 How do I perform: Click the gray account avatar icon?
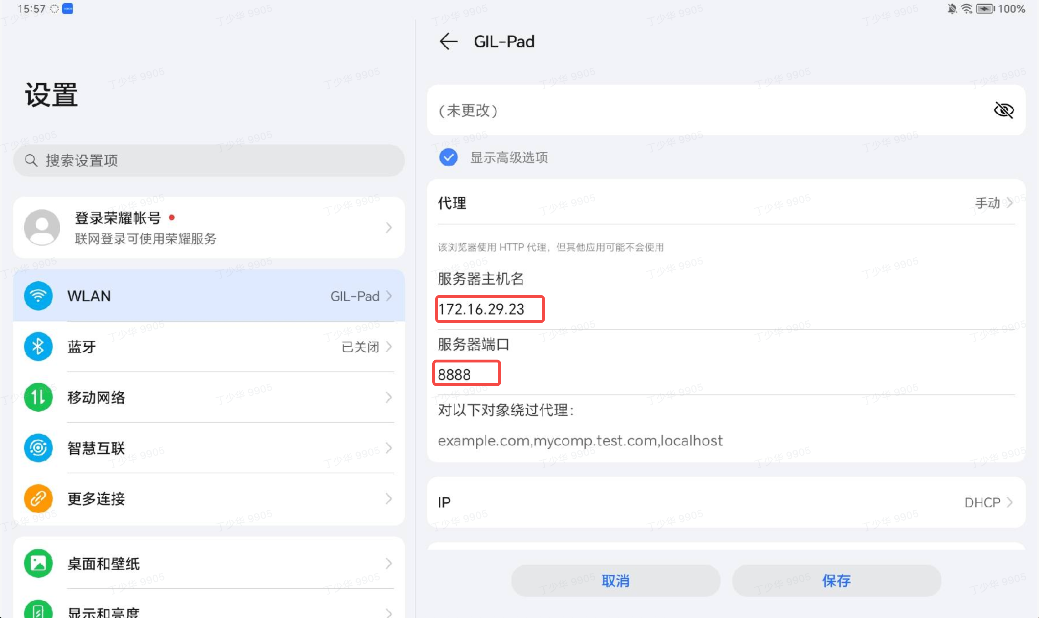42,228
